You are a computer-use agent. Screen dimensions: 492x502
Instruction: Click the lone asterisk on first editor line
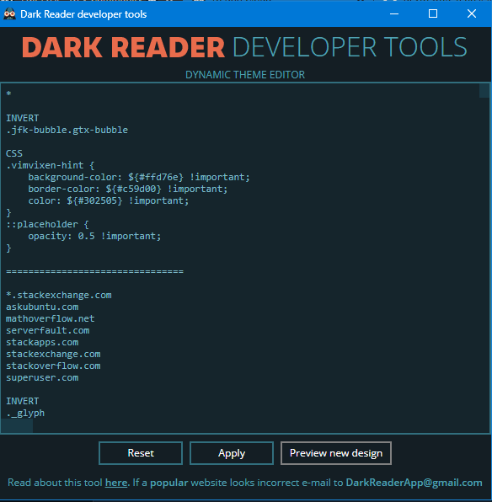(8, 93)
